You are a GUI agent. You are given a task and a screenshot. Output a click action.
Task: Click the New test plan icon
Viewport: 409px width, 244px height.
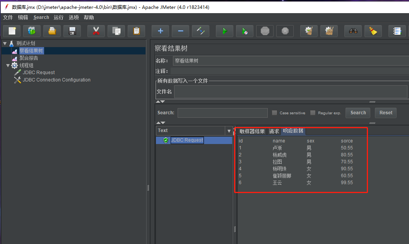(12, 31)
